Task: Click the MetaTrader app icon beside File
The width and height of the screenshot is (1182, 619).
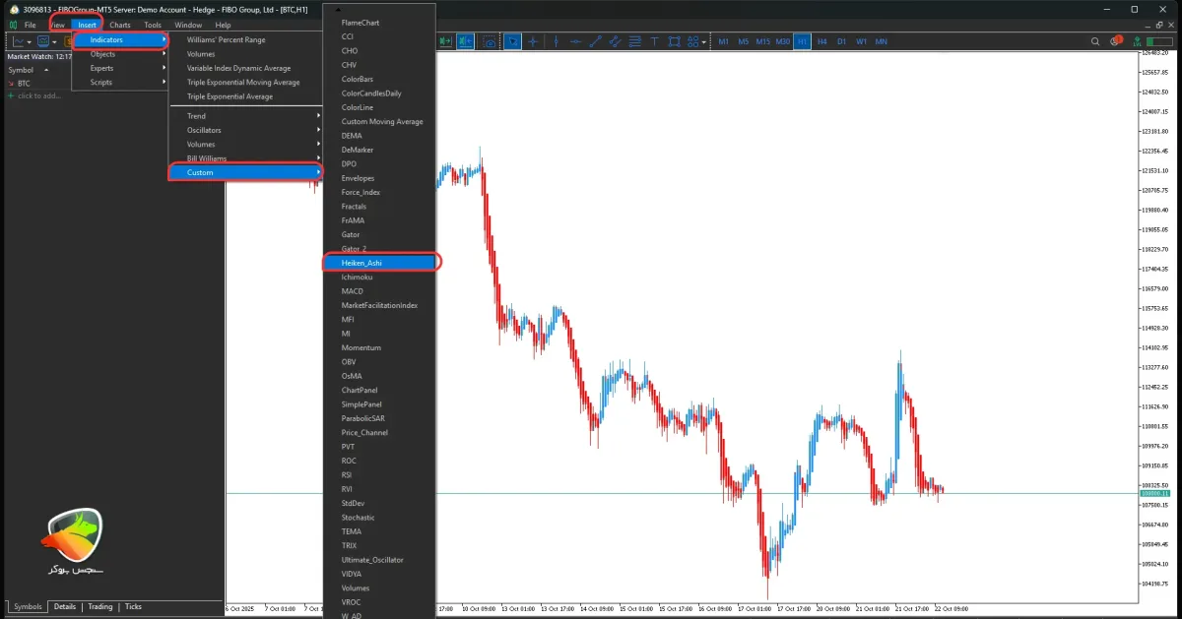Action: [13, 25]
